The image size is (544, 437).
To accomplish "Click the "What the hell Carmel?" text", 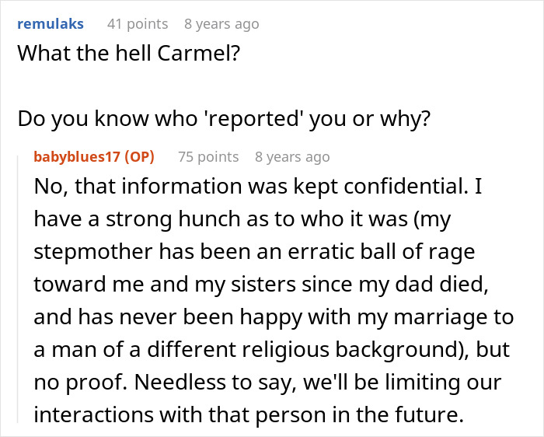I will (129, 53).
